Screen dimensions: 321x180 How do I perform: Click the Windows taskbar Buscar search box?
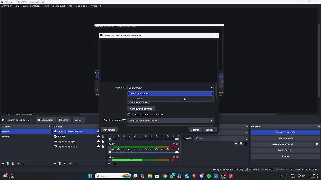[113, 176]
